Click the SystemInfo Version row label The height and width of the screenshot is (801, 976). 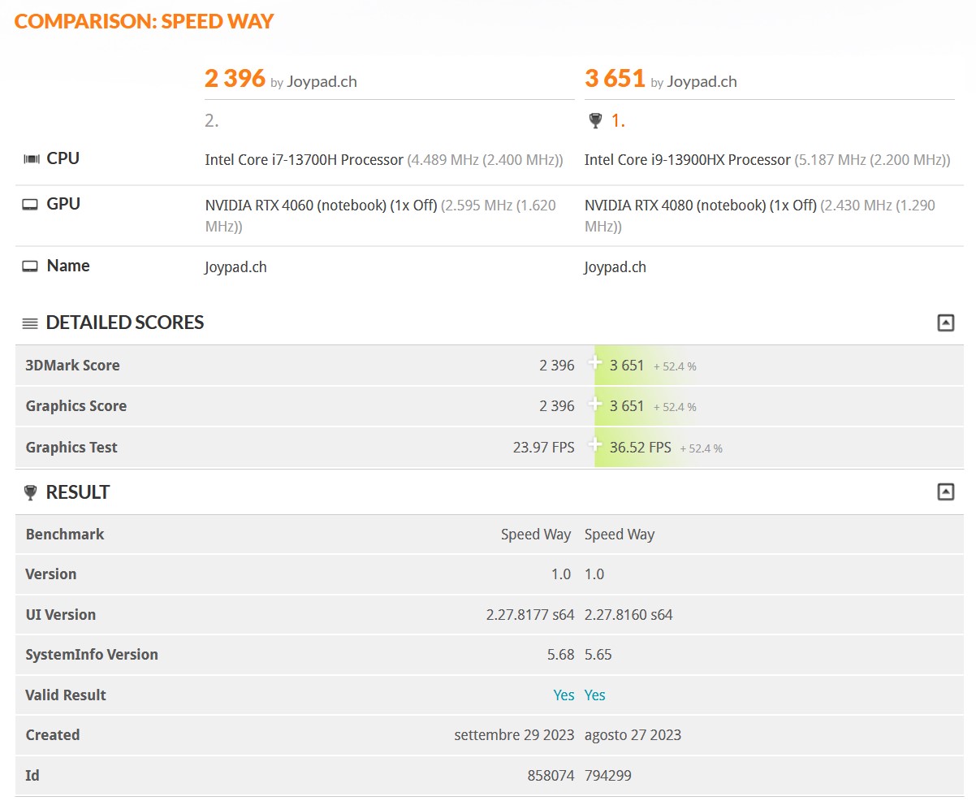[x=92, y=655]
